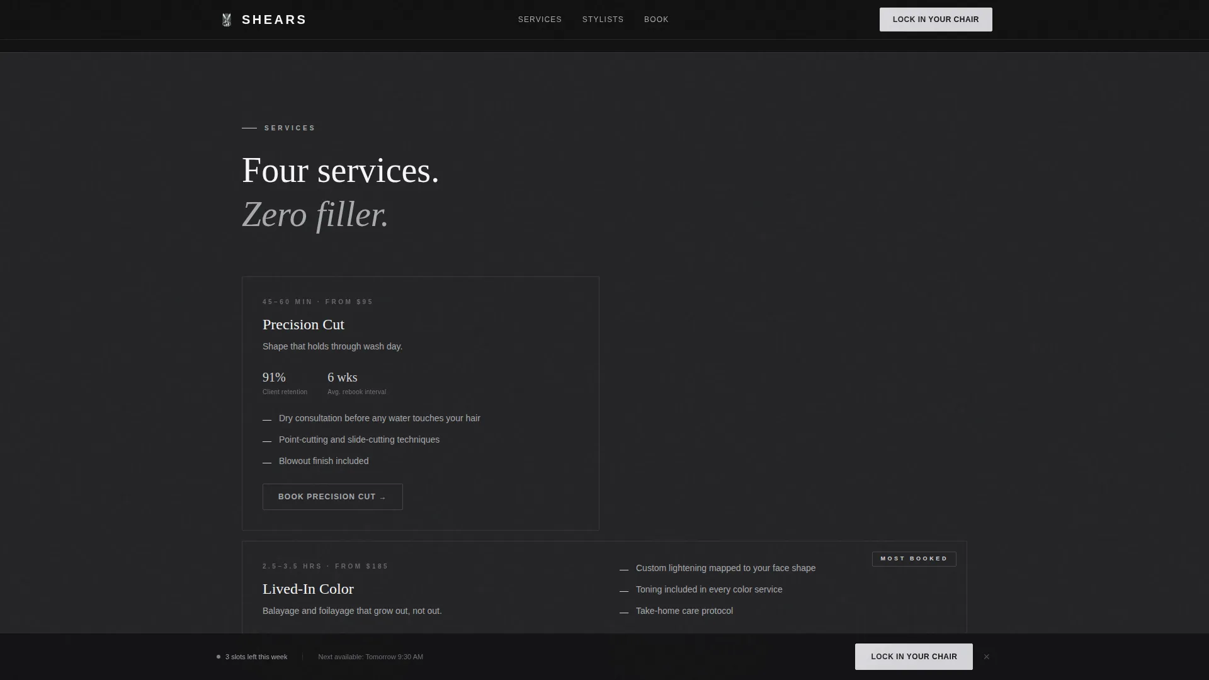Image resolution: width=1209 pixels, height=680 pixels.
Task: Click '2.5–3.5 HRS · FROM $185' label
Action: click(326, 567)
